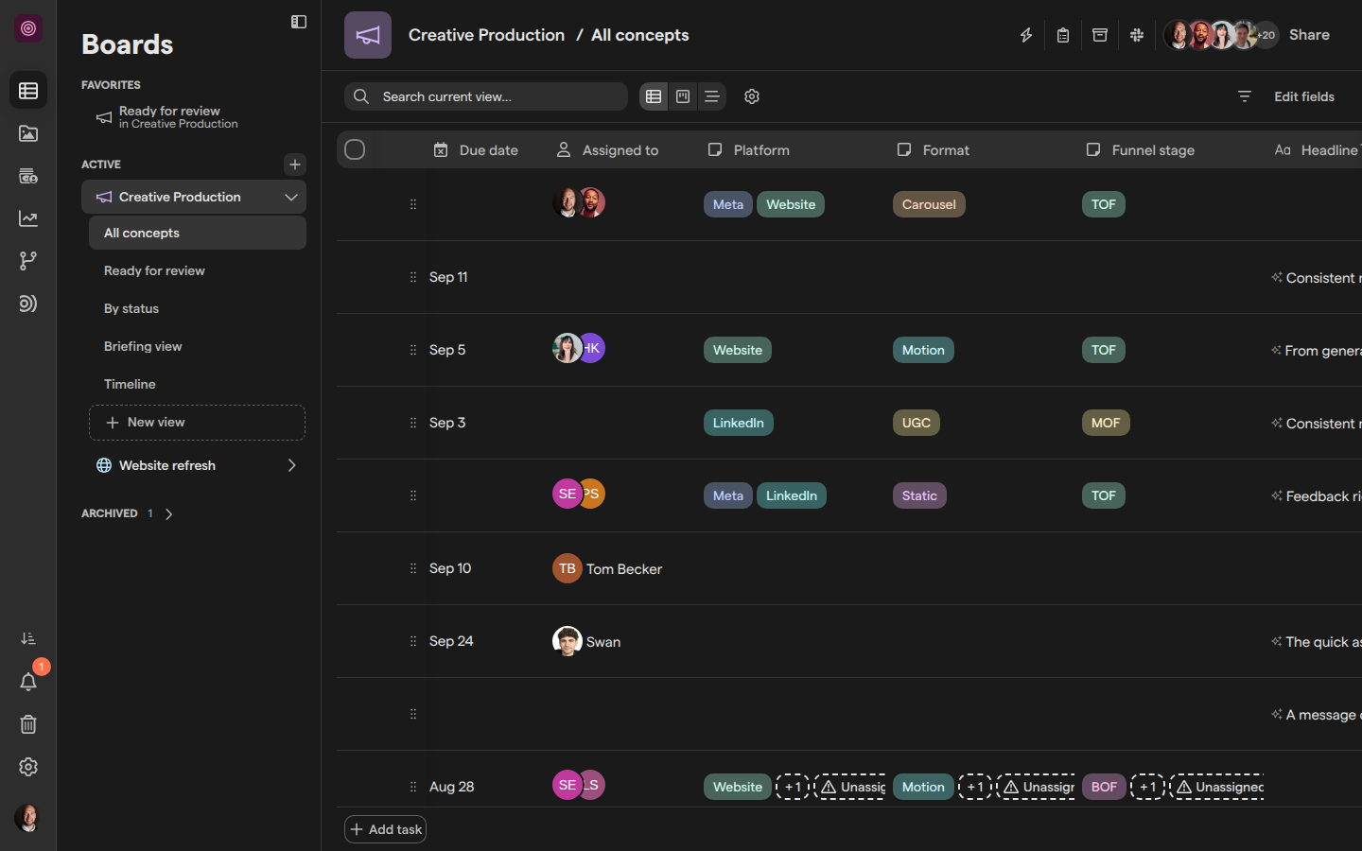Click the search magnifier icon
This screenshot has height=851, width=1362.
[x=361, y=96]
